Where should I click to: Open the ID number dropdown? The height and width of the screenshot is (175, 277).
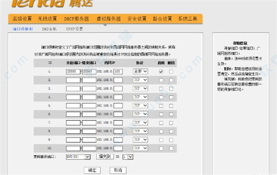[128, 157]
